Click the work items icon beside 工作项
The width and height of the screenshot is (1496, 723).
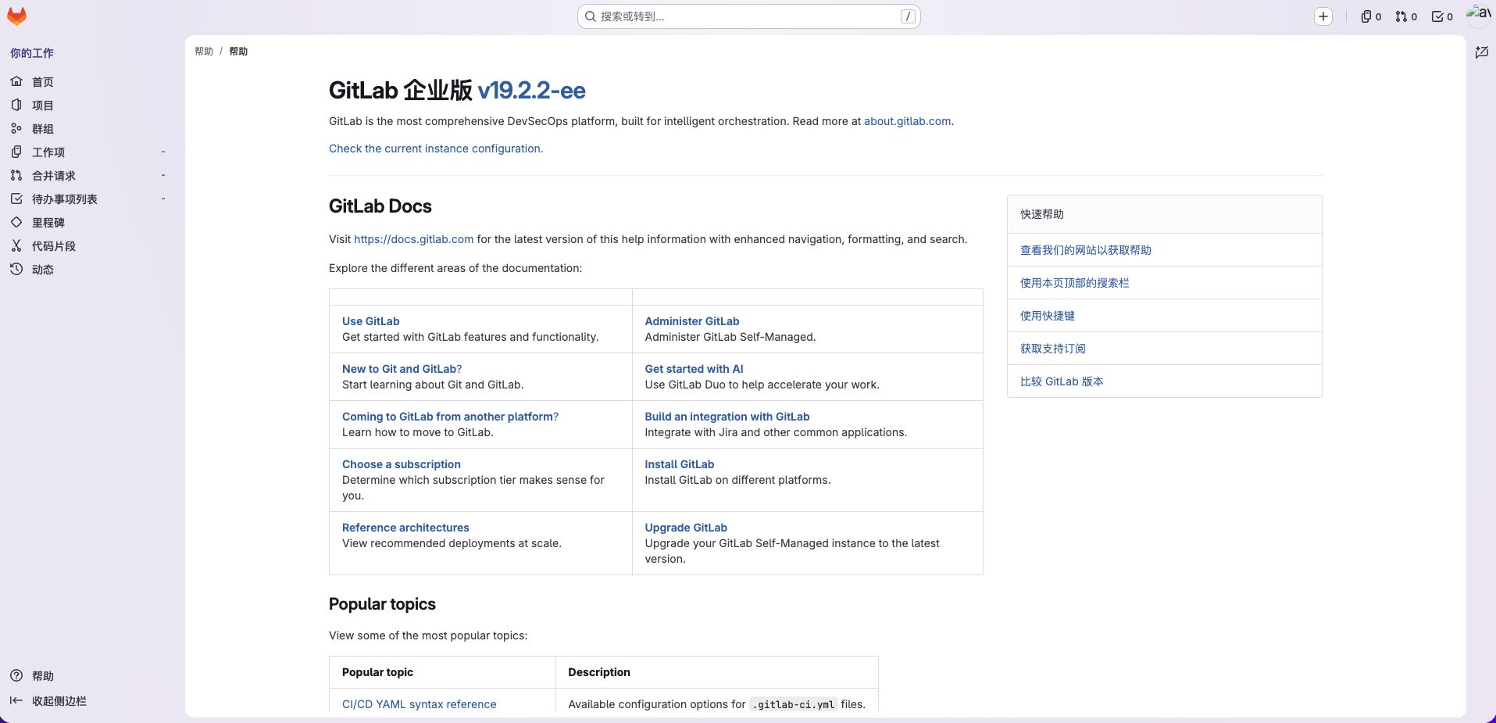[16, 152]
